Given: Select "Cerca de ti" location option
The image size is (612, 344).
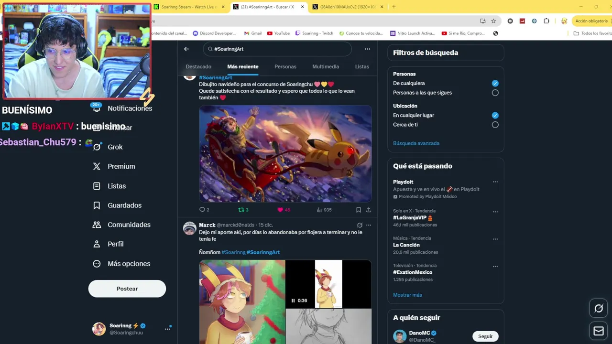Looking at the screenshot, I should click(495, 125).
